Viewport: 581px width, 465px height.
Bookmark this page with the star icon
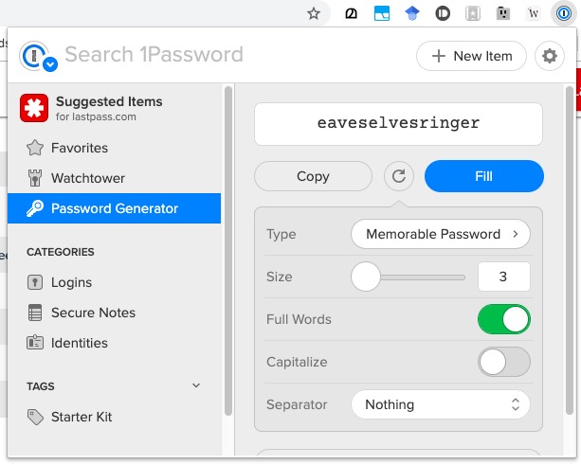[314, 13]
